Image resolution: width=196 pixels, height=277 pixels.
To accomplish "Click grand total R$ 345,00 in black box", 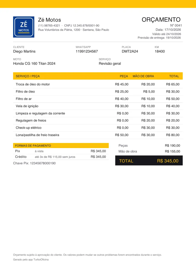I will pos(168,161).
